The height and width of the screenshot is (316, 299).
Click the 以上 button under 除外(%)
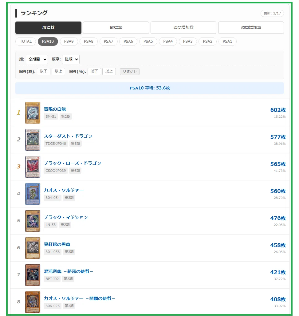pos(109,71)
